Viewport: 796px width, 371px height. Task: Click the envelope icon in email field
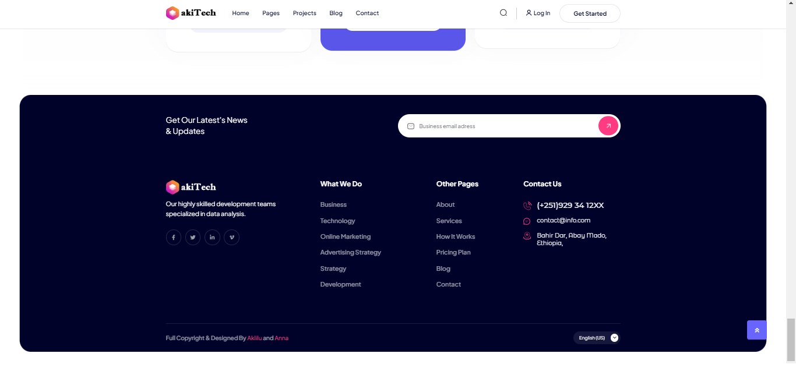411,126
